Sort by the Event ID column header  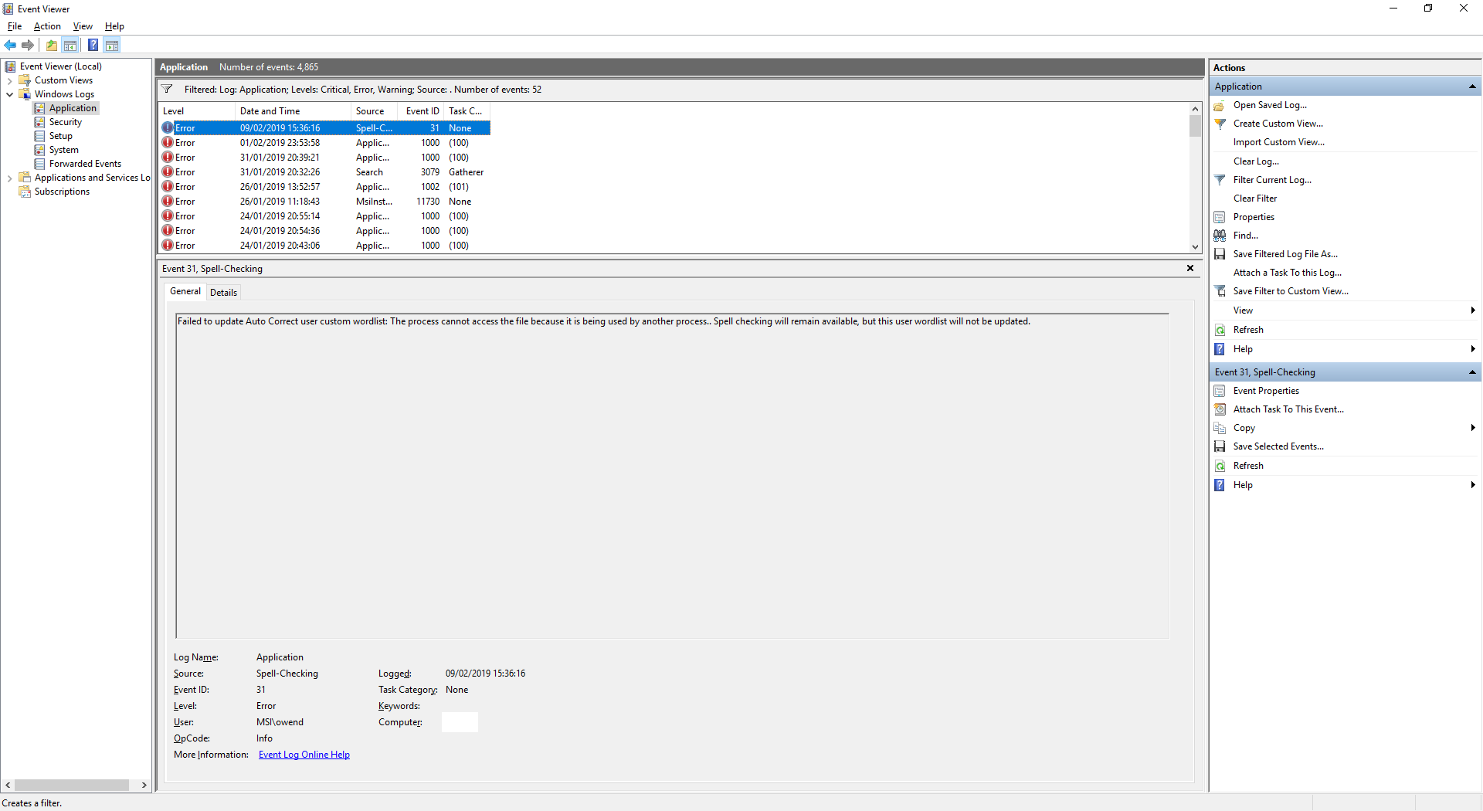pyautogui.click(x=421, y=111)
